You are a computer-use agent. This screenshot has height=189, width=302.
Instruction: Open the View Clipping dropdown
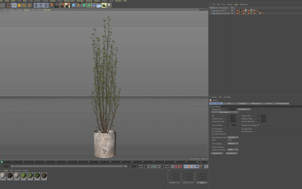pyautogui.click(x=233, y=144)
